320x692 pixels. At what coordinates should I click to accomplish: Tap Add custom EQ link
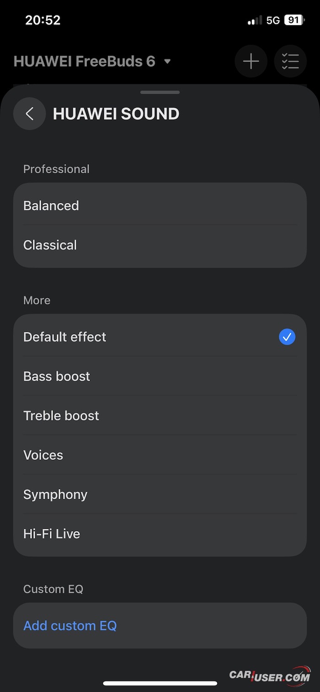tap(70, 626)
